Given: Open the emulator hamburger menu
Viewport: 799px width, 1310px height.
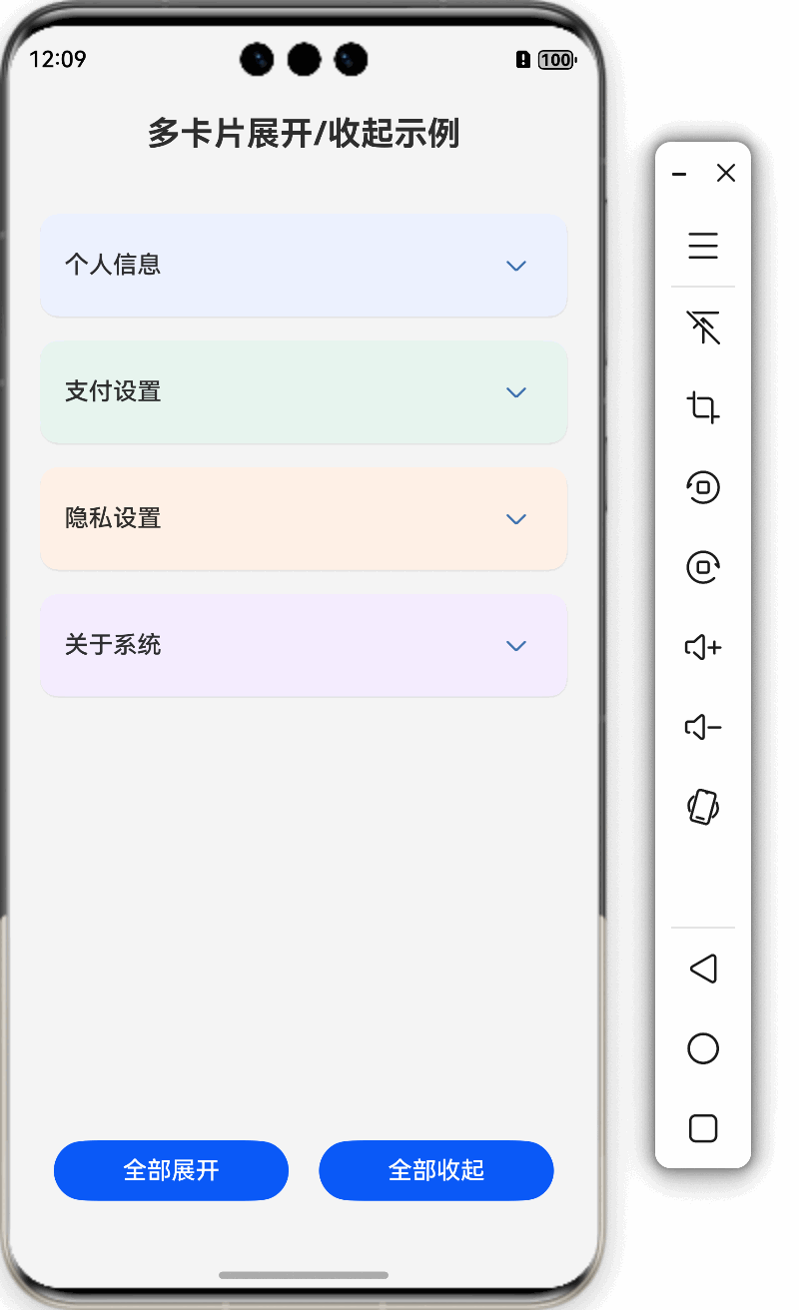Looking at the screenshot, I should tap(702, 246).
